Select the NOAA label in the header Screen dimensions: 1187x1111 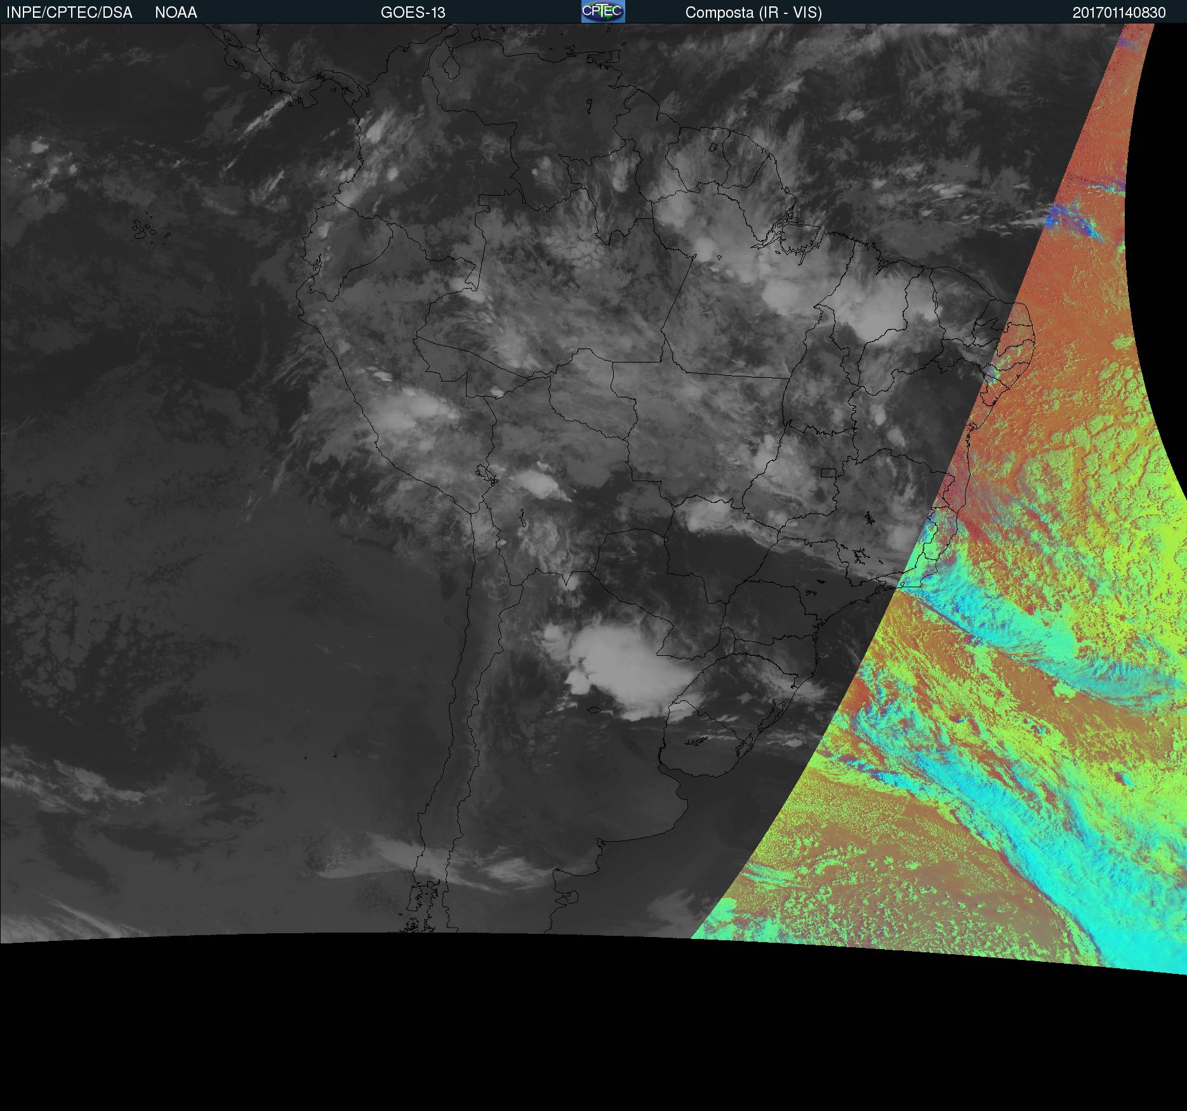coord(176,13)
